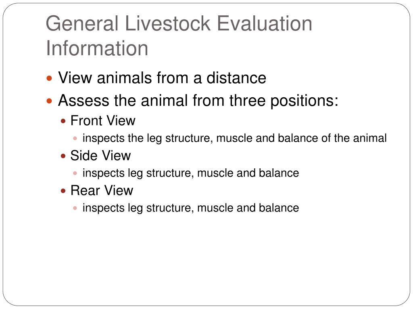Select the Rear View sub-heading
The width and height of the screenshot is (413, 310).
pos(102,191)
